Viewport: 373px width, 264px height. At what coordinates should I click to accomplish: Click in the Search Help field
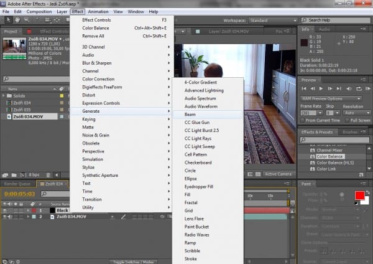tap(336, 20)
